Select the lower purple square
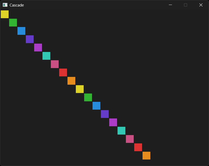The width and height of the screenshot is (209, 166). (113, 122)
